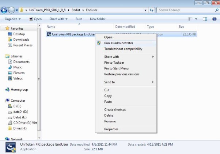
Task: Click the Open toolbar button
Action: tap(35, 19)
